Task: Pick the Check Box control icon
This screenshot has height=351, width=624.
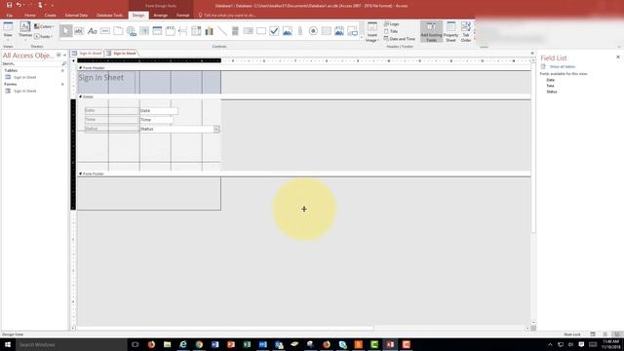Action: 274,31
